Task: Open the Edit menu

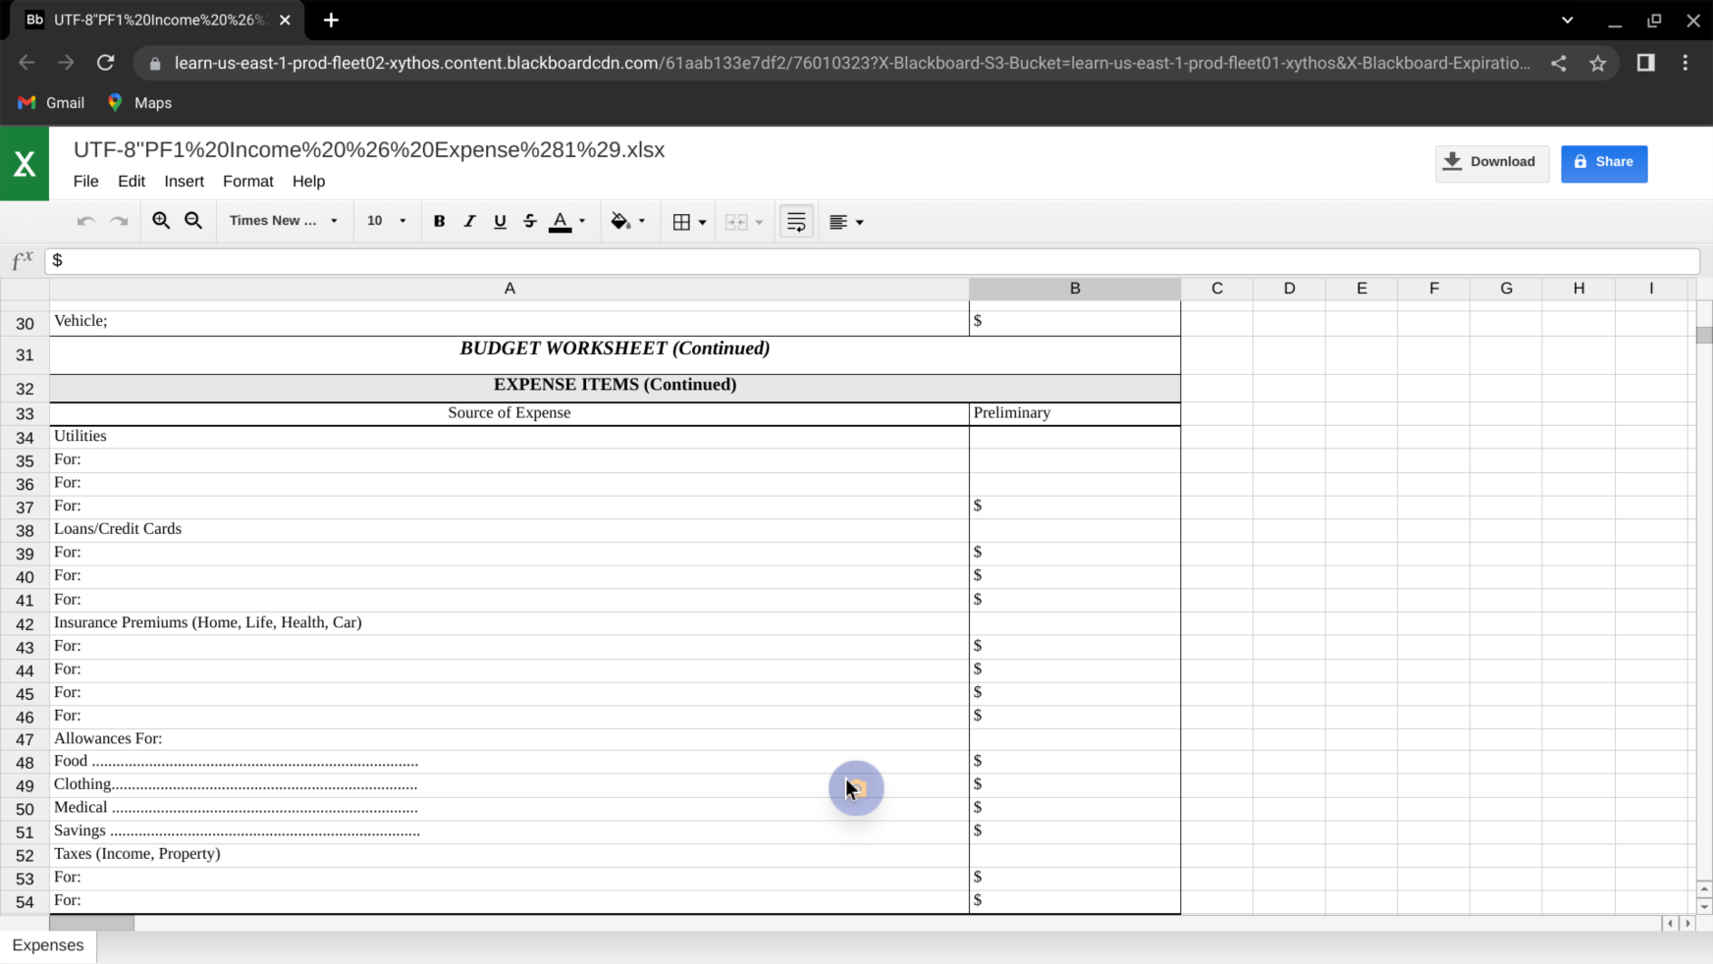Action: pos(132,182)
